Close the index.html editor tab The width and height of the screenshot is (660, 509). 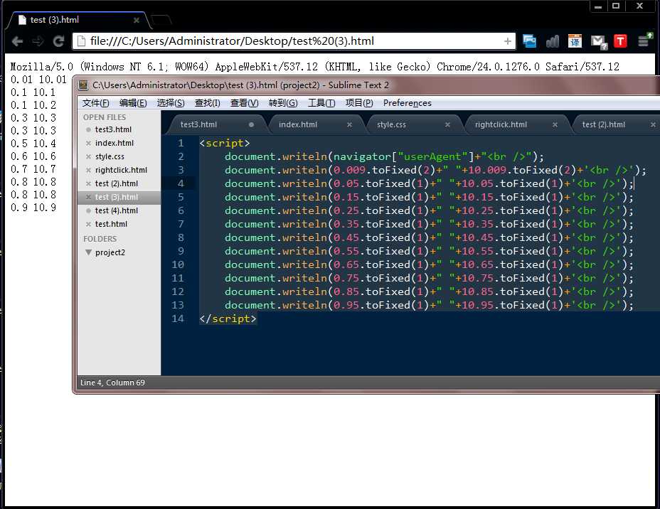point(349,124)
